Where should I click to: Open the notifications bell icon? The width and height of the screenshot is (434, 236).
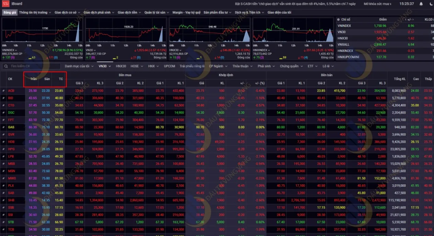pyautogui.click(x=422, y=4)
